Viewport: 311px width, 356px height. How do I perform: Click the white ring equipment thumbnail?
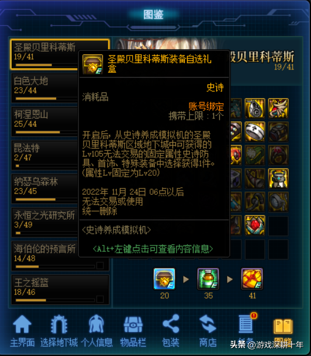pos(255,132)
